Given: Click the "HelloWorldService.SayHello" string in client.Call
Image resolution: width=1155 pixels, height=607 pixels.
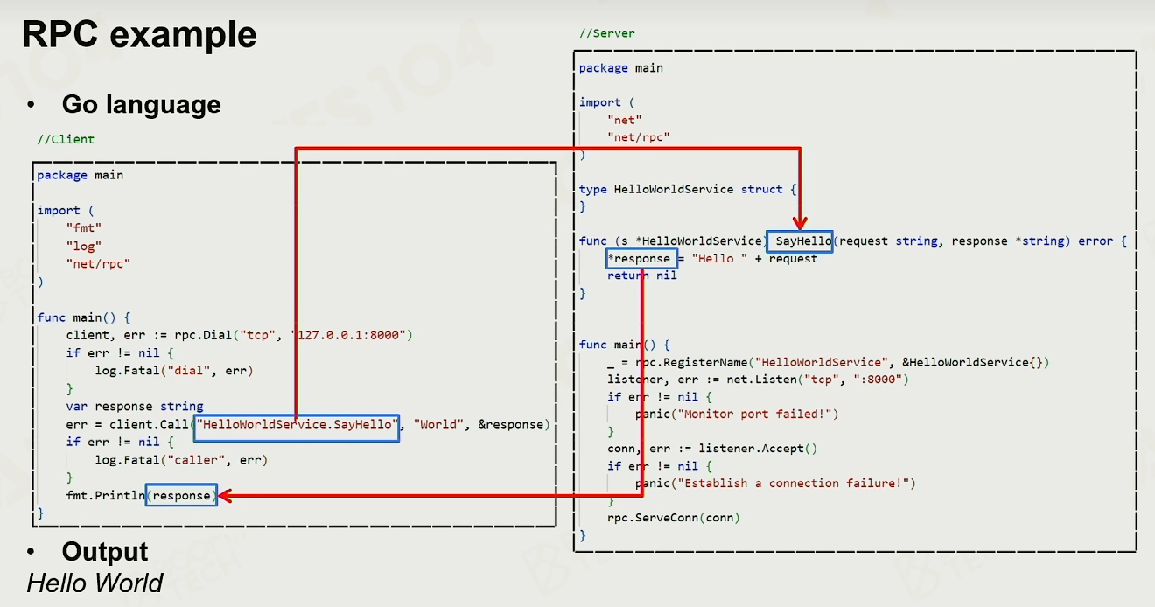Looking at the screenshot, I should [x=297, y=424].
